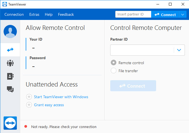This screenshot has width=189, height=133.
Task: Click the top blue Connect button
Action: click(x=165, y=15)
